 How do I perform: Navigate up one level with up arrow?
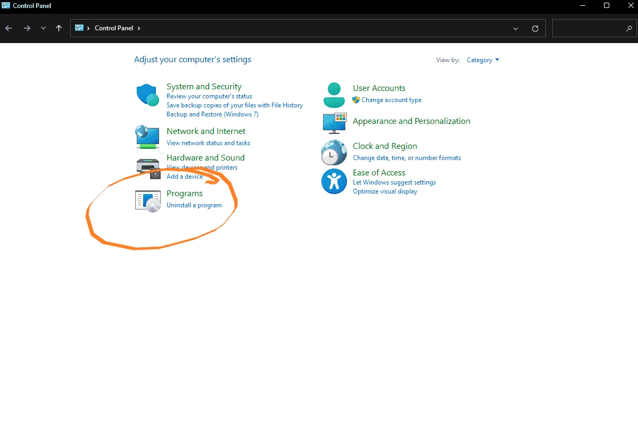click(x=59, y=28)
